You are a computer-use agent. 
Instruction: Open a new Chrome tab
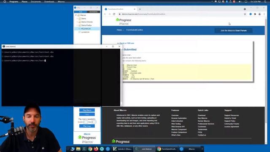[140, 9]
